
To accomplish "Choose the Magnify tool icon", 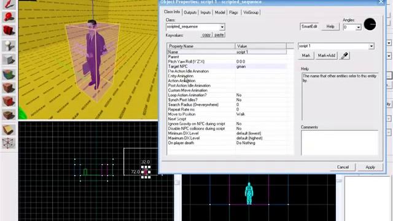I will point(9,17).
